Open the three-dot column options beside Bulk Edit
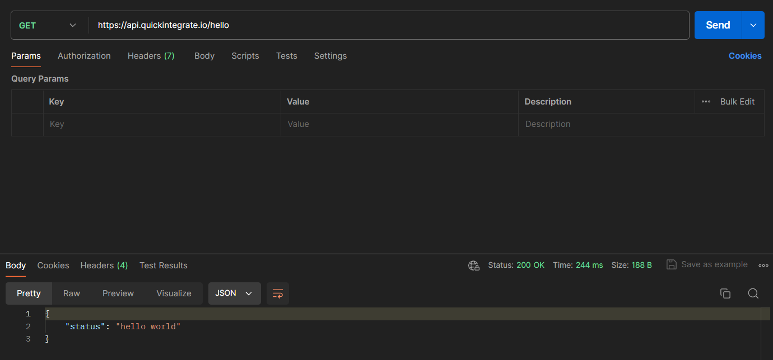 pyautogui.click(x=706, y=102)
